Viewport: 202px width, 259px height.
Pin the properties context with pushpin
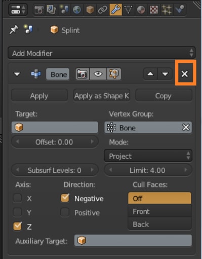pyautogui.click(x=14, y=30)
